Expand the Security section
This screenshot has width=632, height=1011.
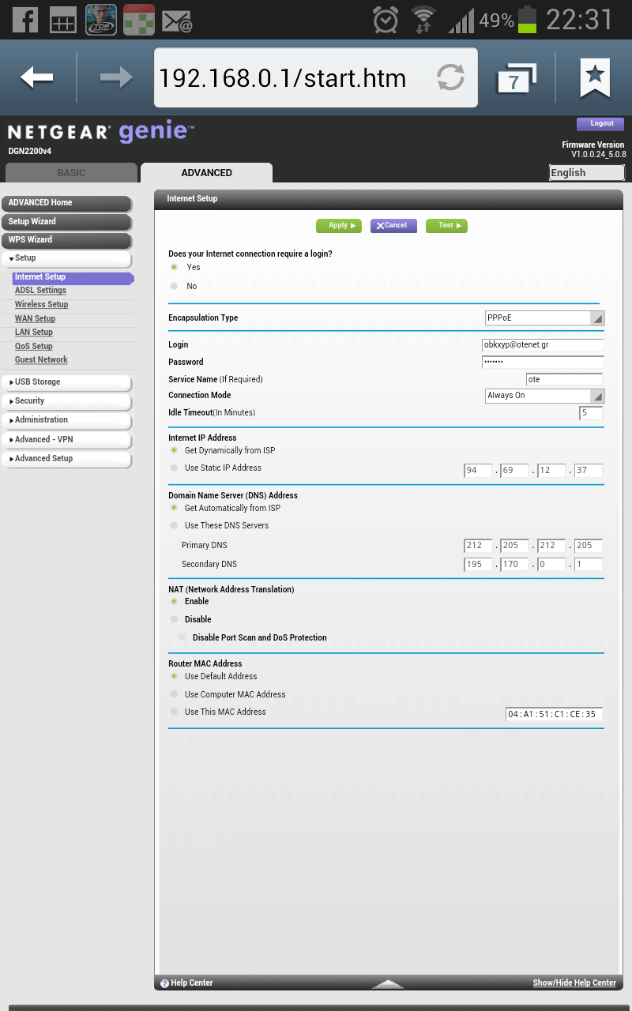pos(66,401)
